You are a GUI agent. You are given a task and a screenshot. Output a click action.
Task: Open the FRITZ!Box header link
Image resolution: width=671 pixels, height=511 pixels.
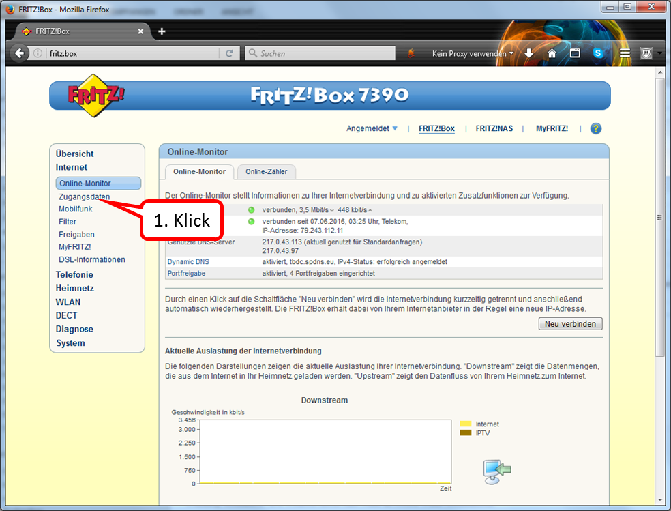click(x=436, y=128)
